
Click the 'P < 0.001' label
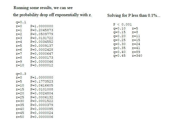(x=122, y=24)
